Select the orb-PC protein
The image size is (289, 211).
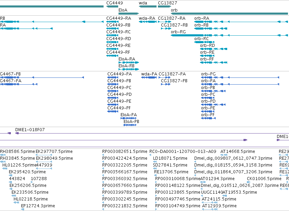pos(208,98)
